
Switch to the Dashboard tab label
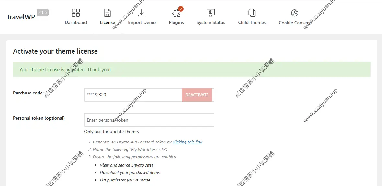click(x=76, y=22)
